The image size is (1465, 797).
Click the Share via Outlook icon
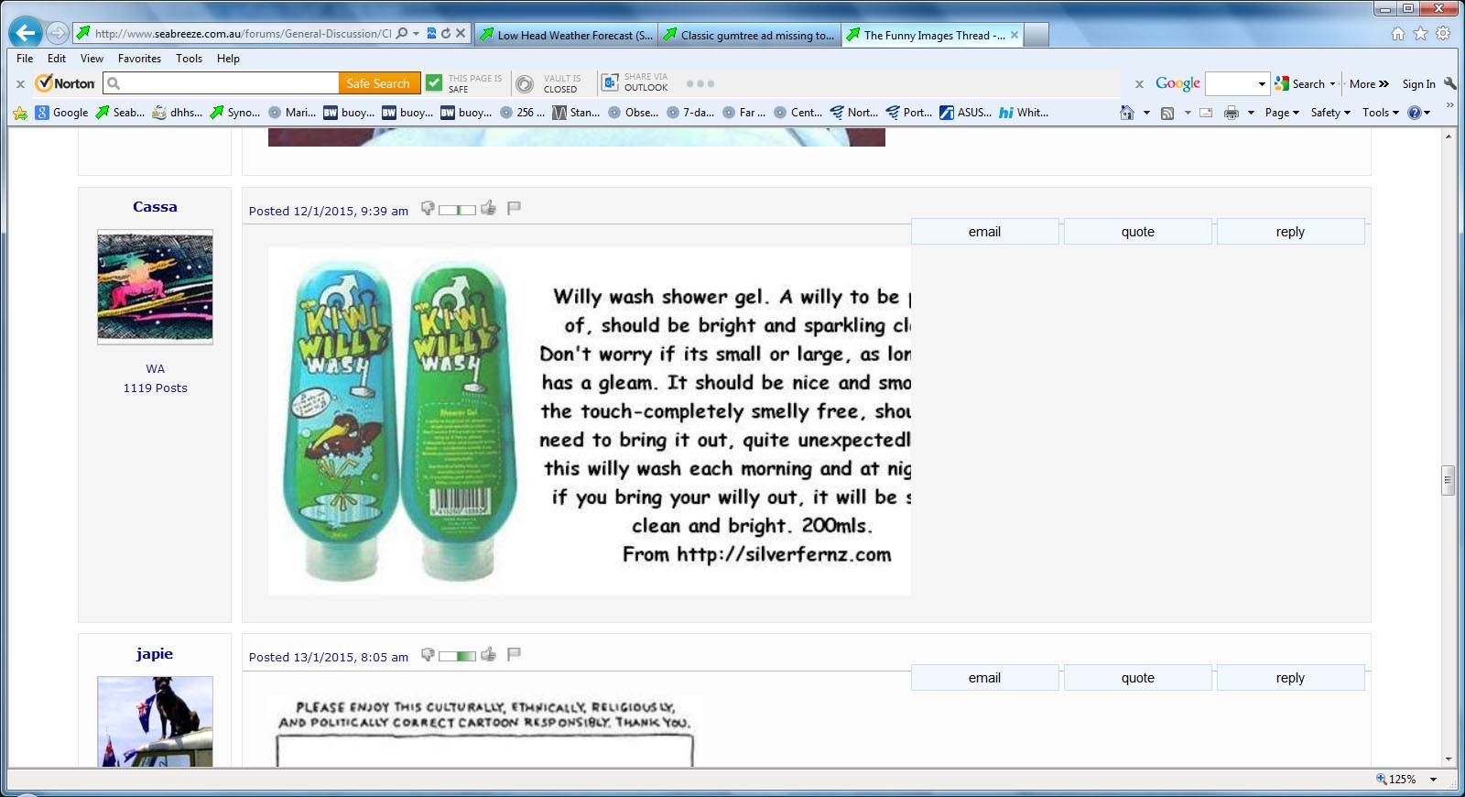point(610,84)
